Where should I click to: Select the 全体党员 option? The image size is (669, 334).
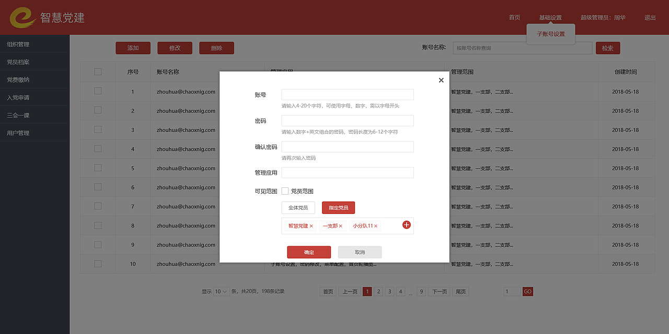[x=298, y=207]
